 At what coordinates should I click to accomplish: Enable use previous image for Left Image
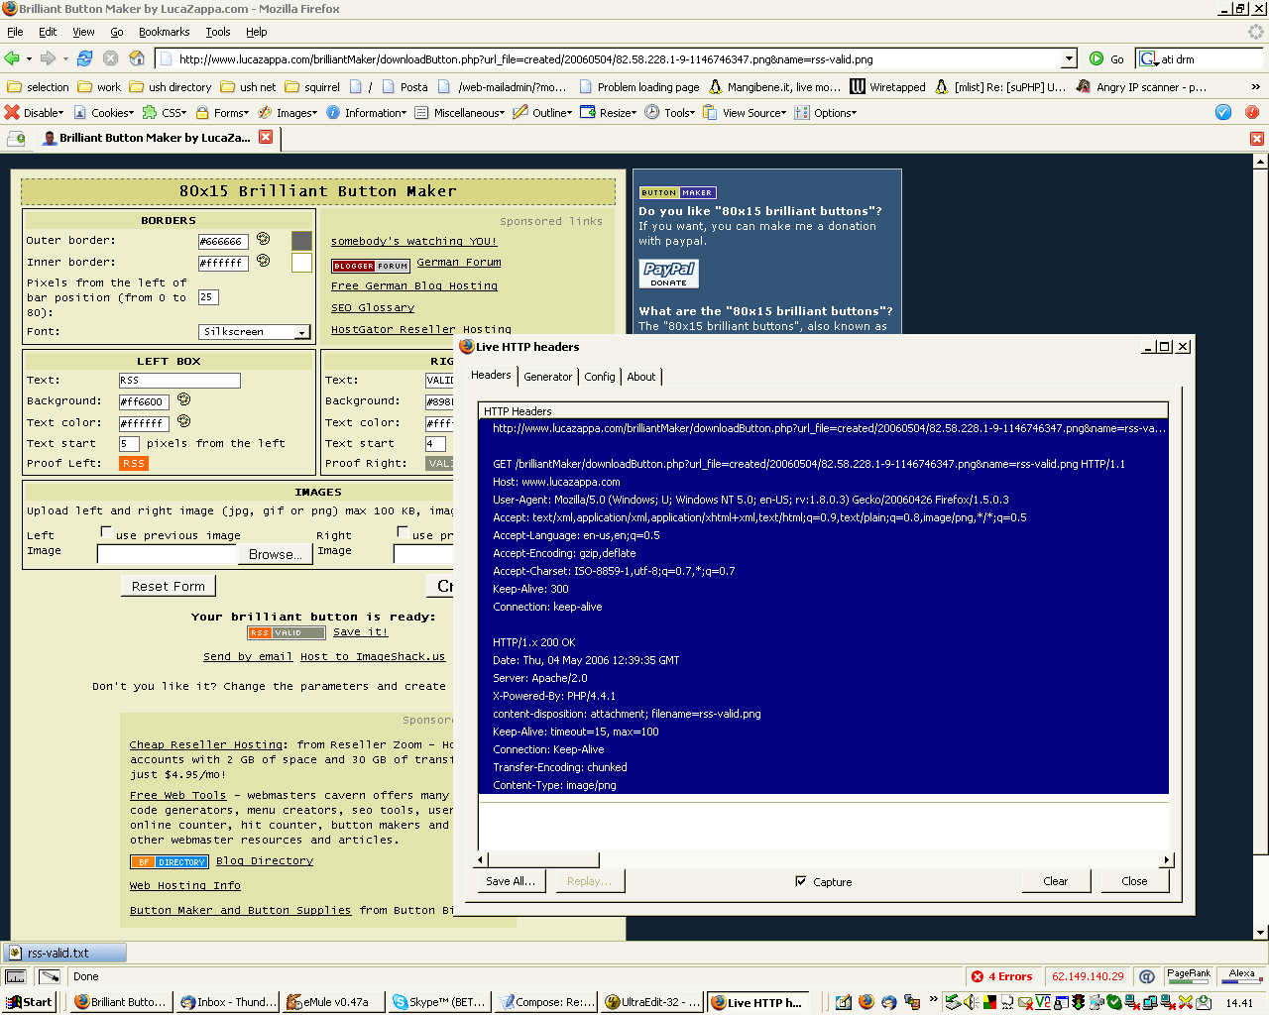(106, 532)
